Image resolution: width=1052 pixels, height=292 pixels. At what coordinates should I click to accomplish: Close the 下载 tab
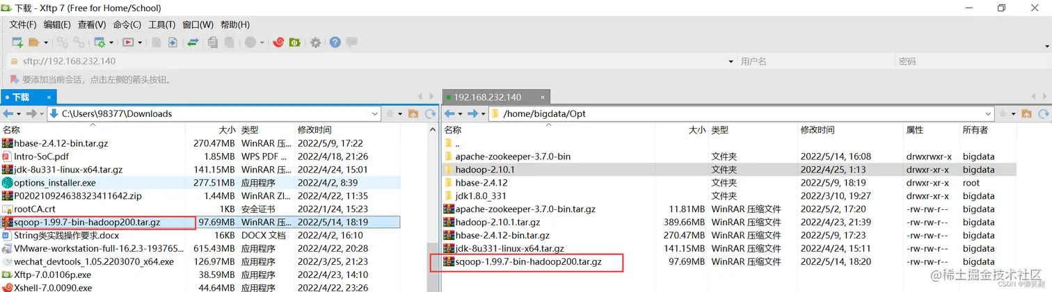pos(49,97)
